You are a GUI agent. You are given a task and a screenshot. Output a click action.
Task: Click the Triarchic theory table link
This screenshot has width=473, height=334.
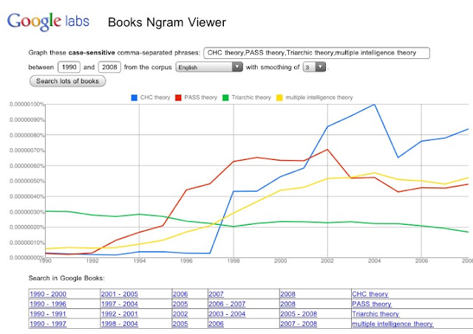(375, 314)
